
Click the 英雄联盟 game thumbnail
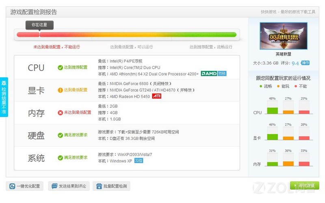[x=283, y=36]
